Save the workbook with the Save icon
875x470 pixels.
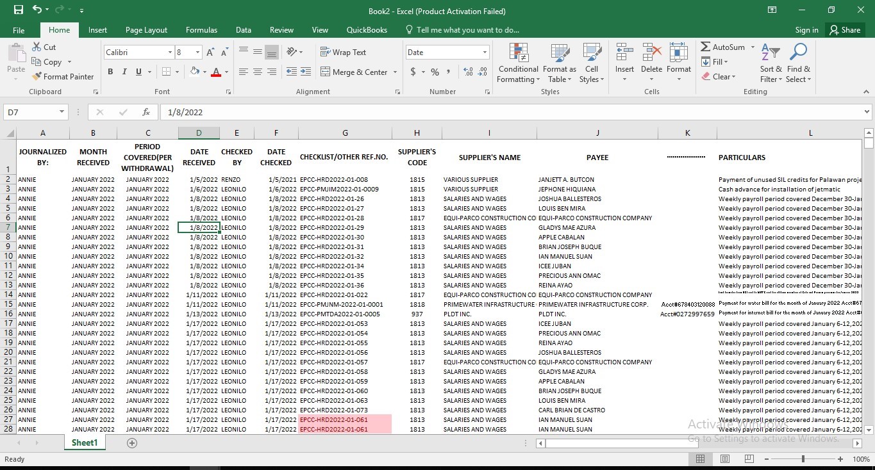(x=18, y=10)
